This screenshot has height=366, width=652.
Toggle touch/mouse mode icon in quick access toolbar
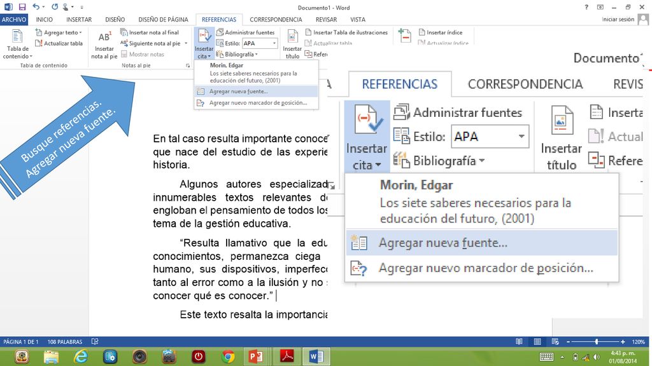coord(66,7)
